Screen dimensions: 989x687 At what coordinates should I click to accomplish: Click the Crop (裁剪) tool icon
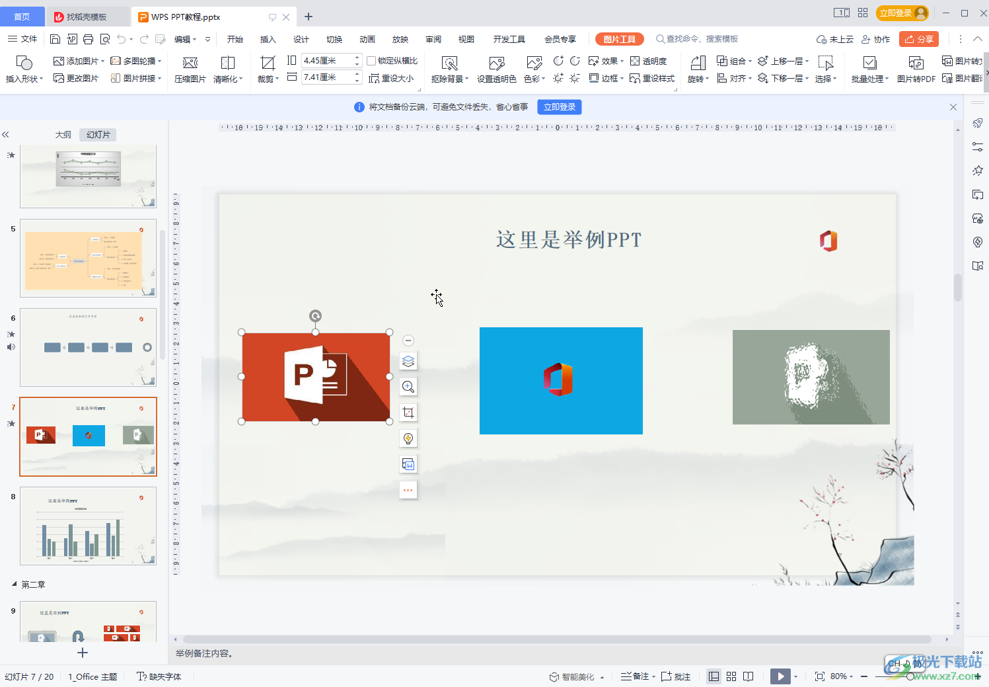268,63
